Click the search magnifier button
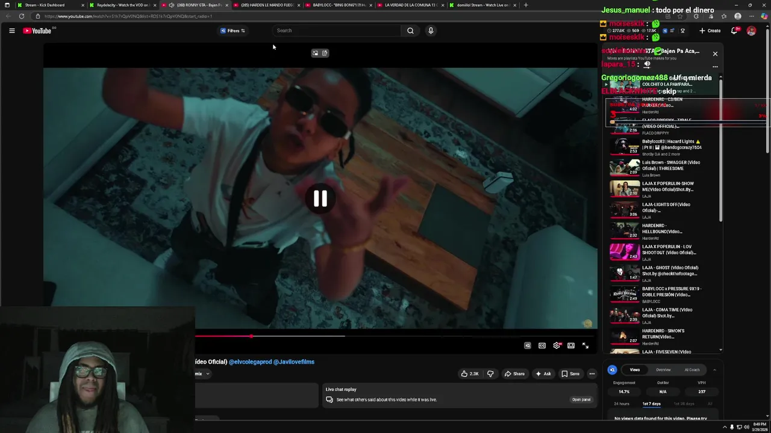 (410, 31)
